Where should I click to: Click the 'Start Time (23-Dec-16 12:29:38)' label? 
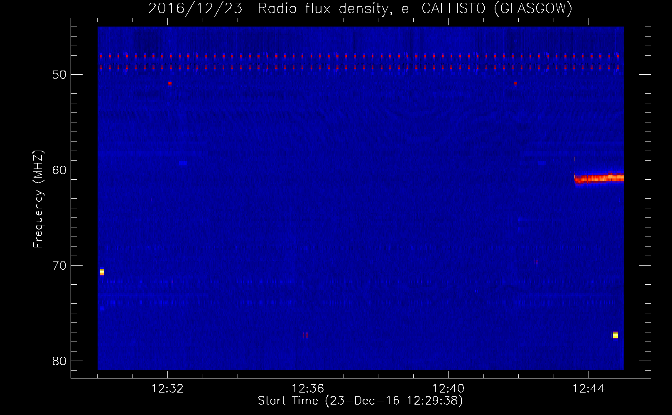pos(360,401)
